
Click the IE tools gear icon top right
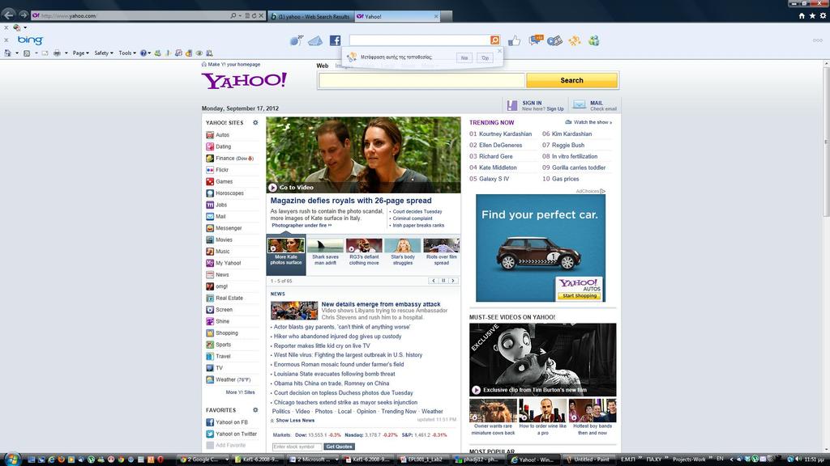(x=823, y=16)
